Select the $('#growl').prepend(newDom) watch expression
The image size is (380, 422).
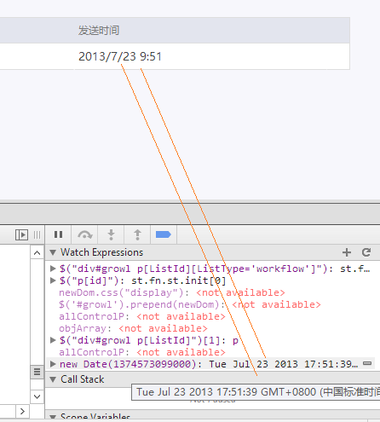[x=190, y=304]
